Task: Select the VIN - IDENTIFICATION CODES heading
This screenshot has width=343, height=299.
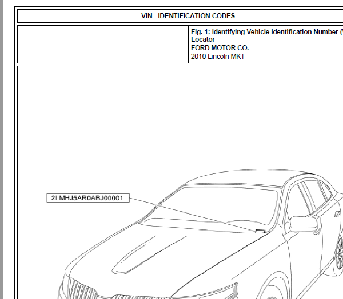Action: pyautogui.click(x=188, y=16)
